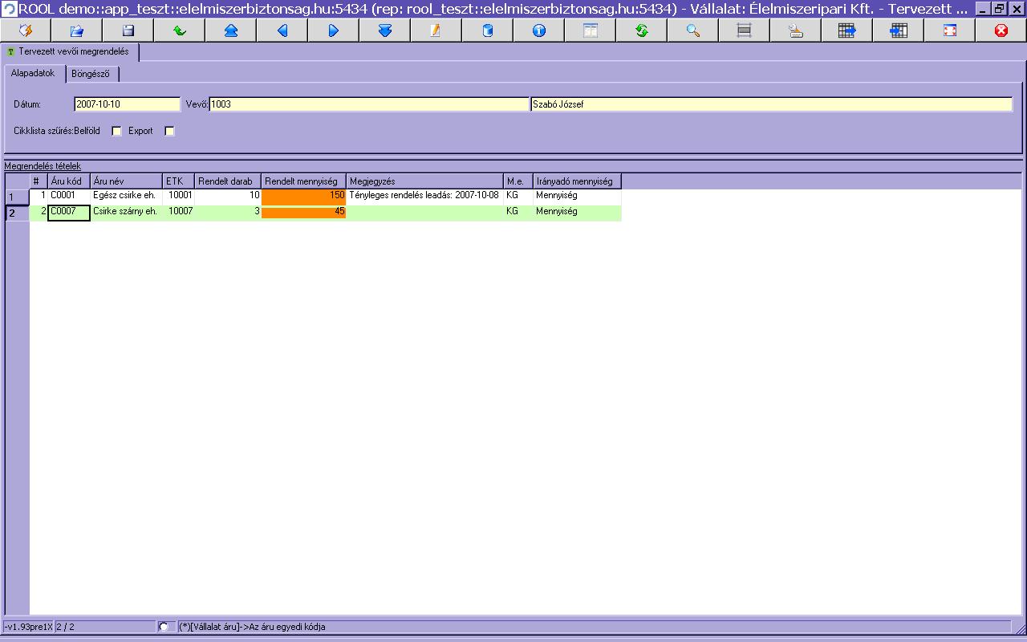Click the notepad edit pencil icon
Image resolution: width=1027 pixels, height=642 pixels.
pos(436,30)
